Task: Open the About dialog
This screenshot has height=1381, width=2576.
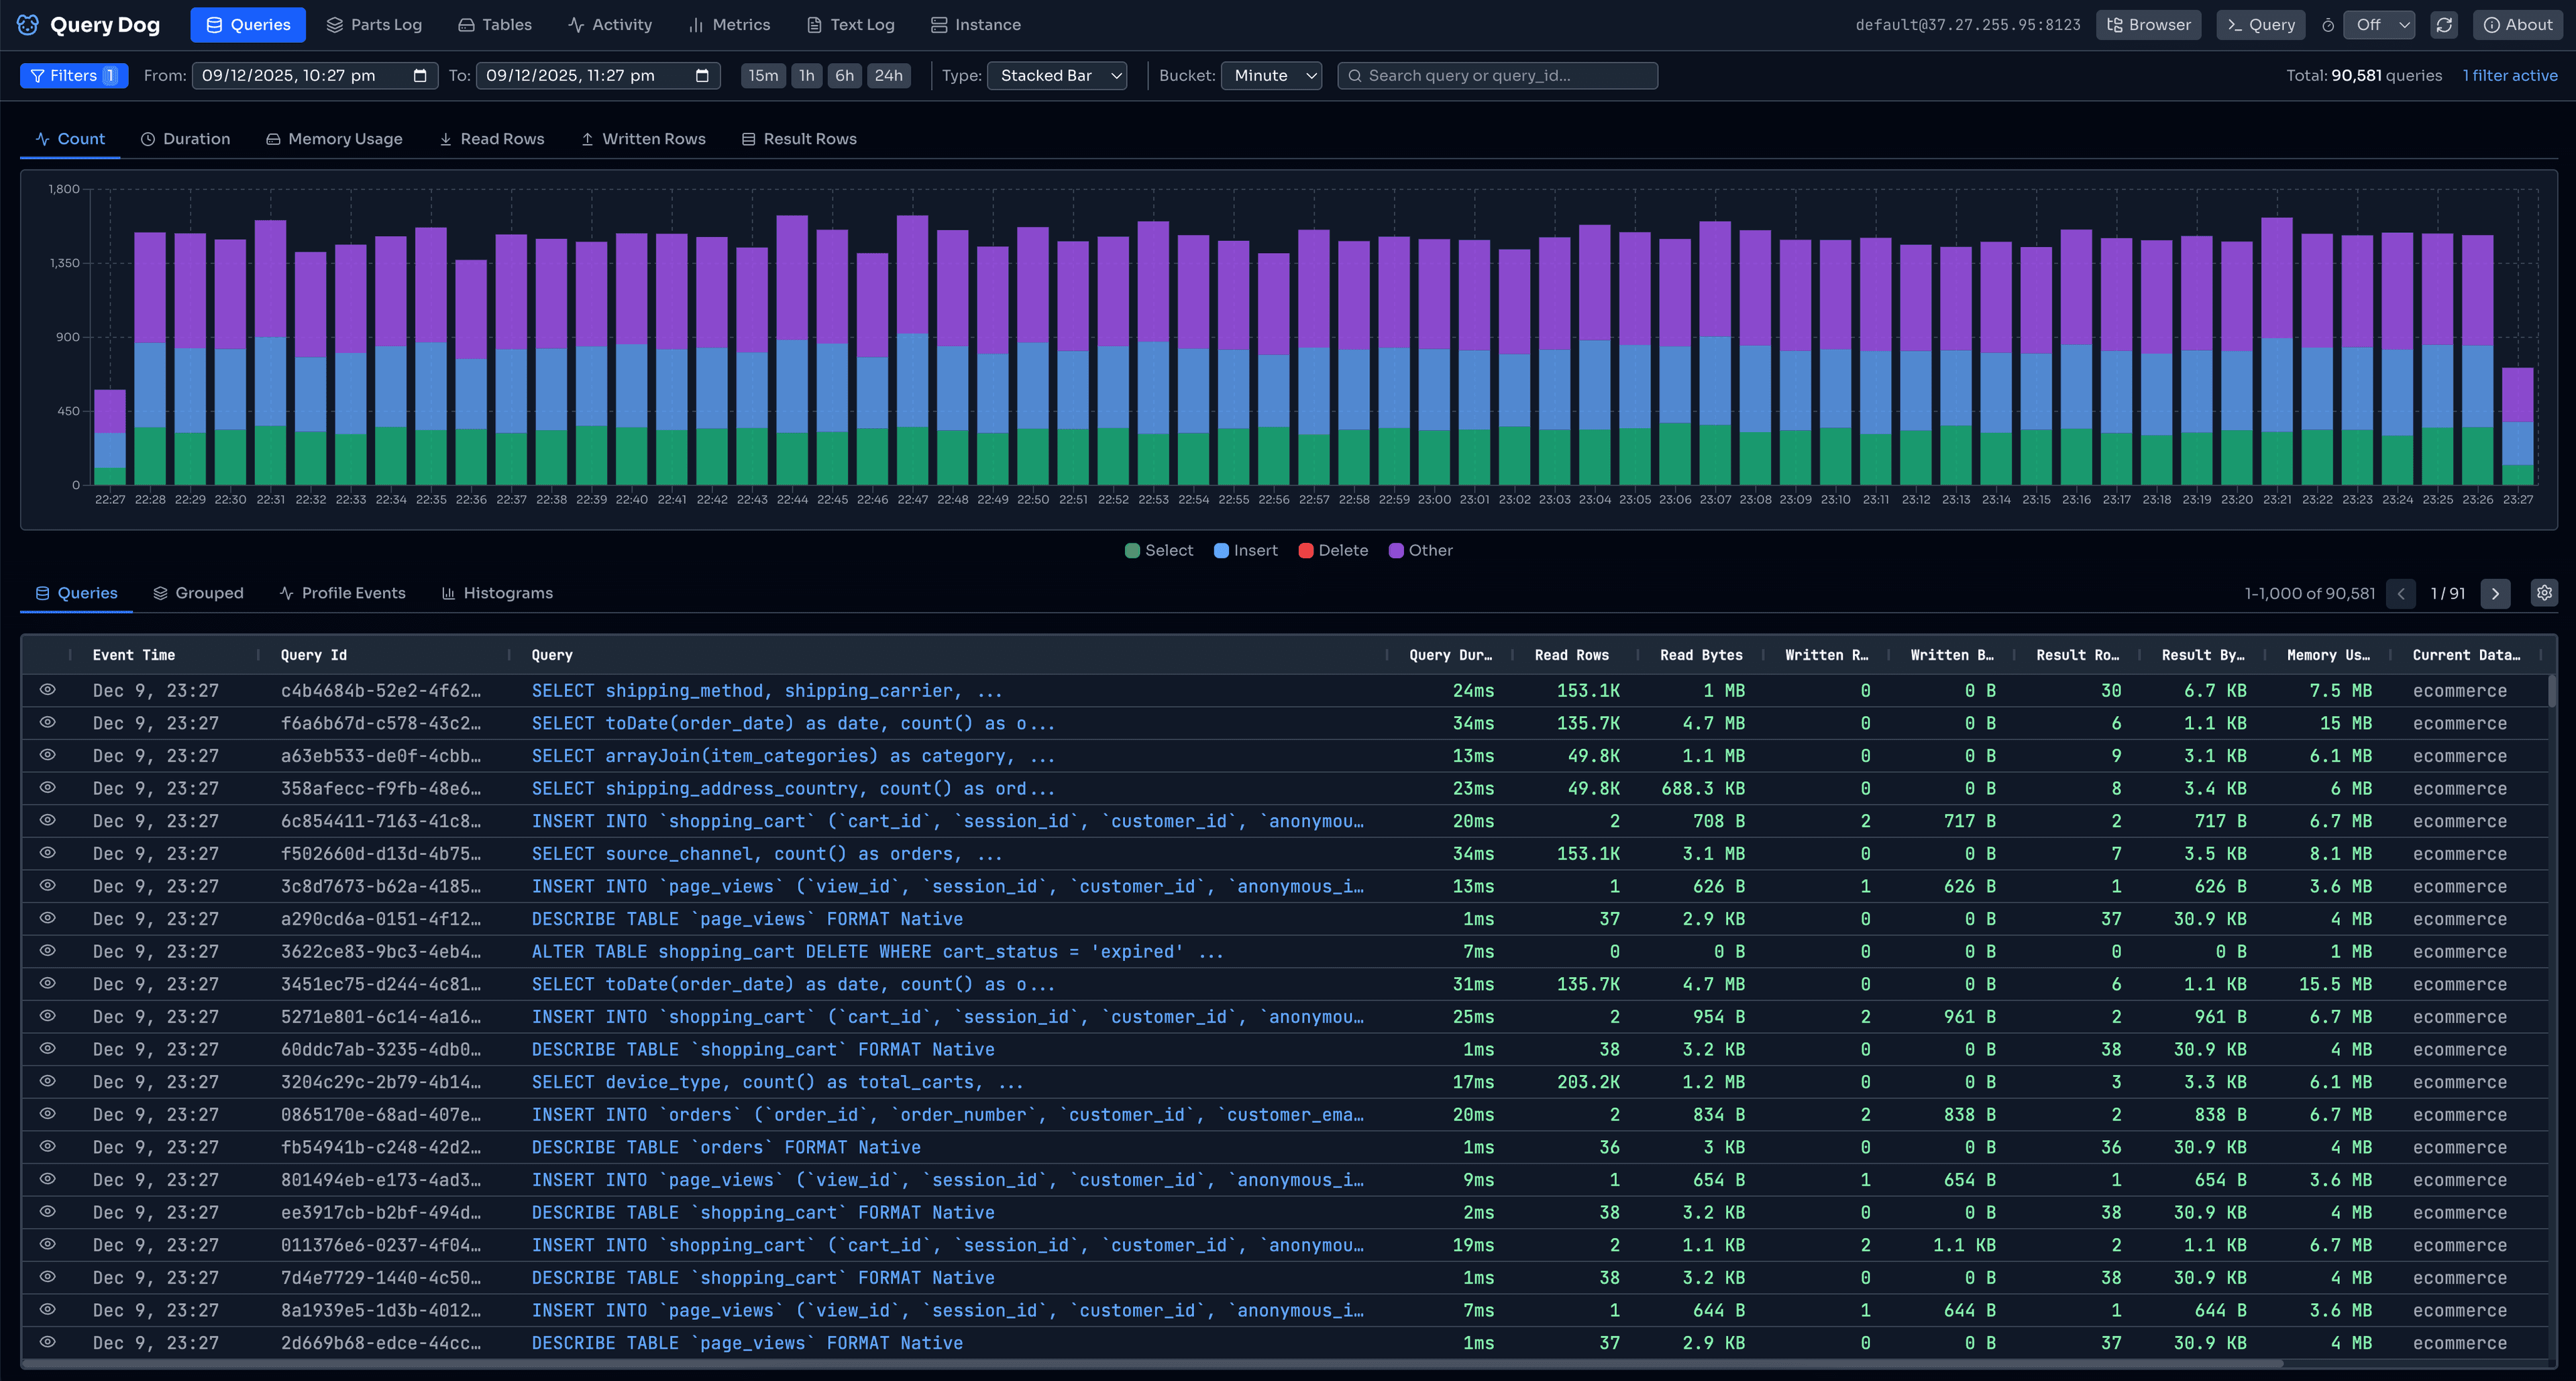Action: (2517, 24)
